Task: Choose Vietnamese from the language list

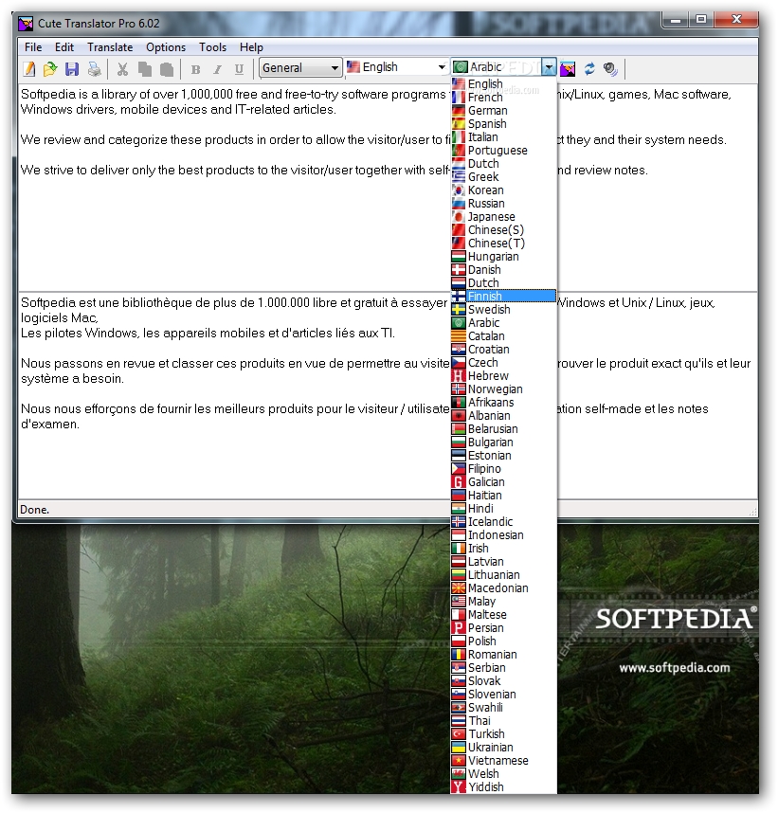Action: (x=503, y=761)
